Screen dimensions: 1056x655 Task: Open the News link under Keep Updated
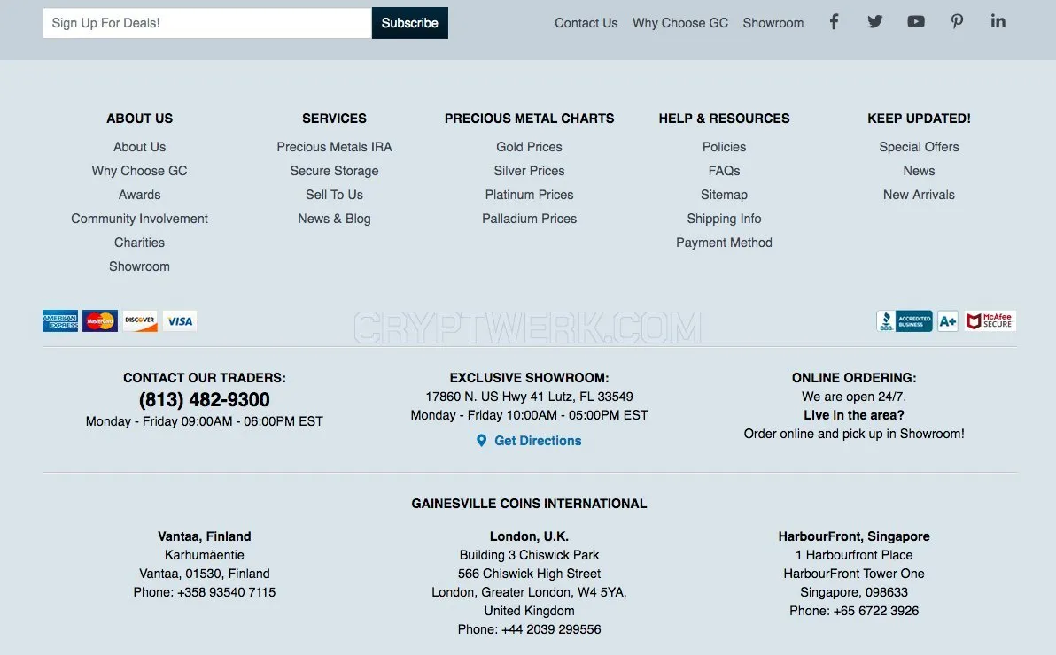pyautogui.click(x=919, y=171)
